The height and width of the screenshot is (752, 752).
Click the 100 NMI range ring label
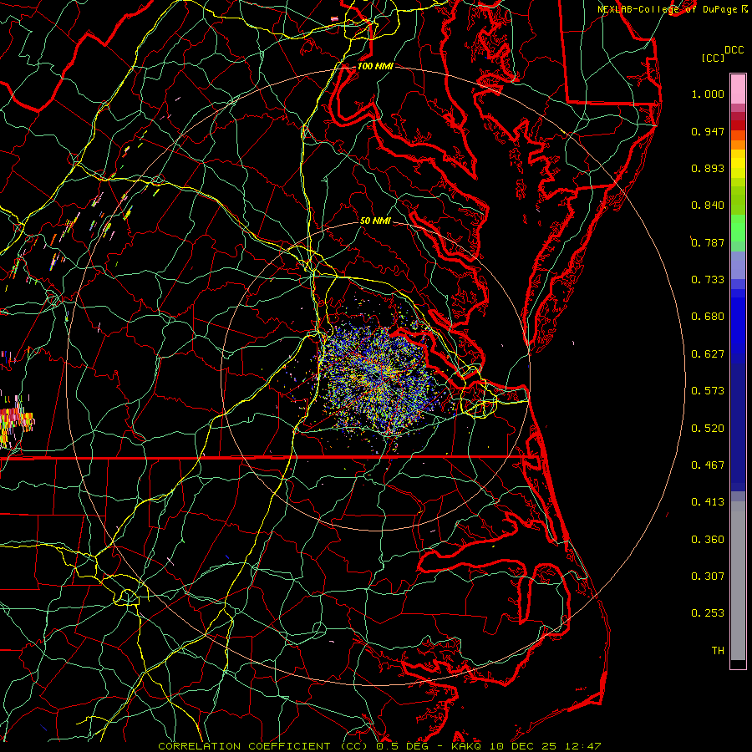pos(375,66)
